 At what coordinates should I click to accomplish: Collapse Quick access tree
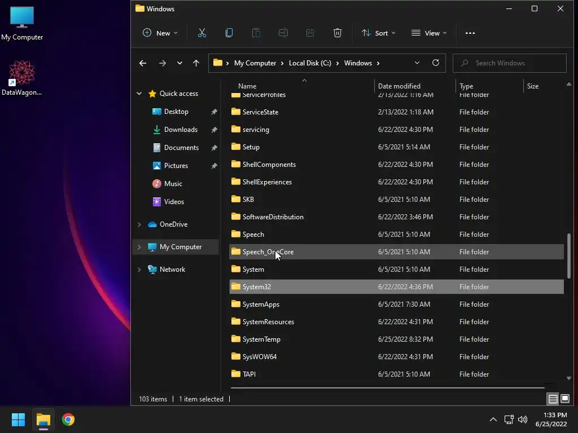click(139, 94)
